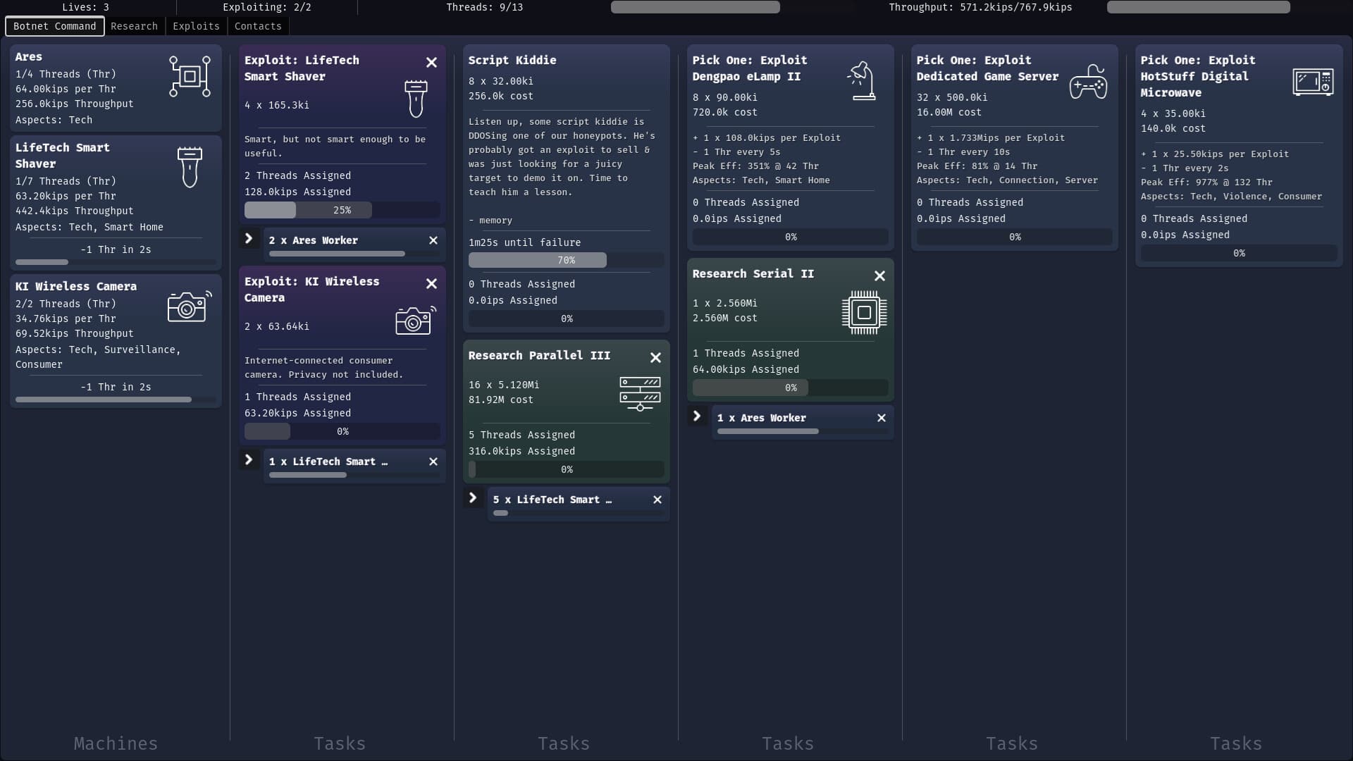
Task: Expand the 1 x LifeTech Smart task
Action: (249, 460)
